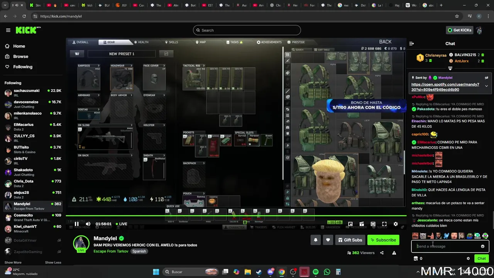494x278 pixels.
Task: Click the Get KICKs button
Action: click(459, 30)
